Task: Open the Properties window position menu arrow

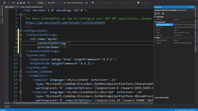Action: click(188, 7)
